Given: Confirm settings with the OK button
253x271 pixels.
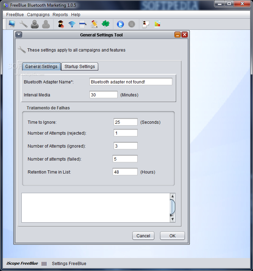Looking at the screenshot, I should (172, 236).
